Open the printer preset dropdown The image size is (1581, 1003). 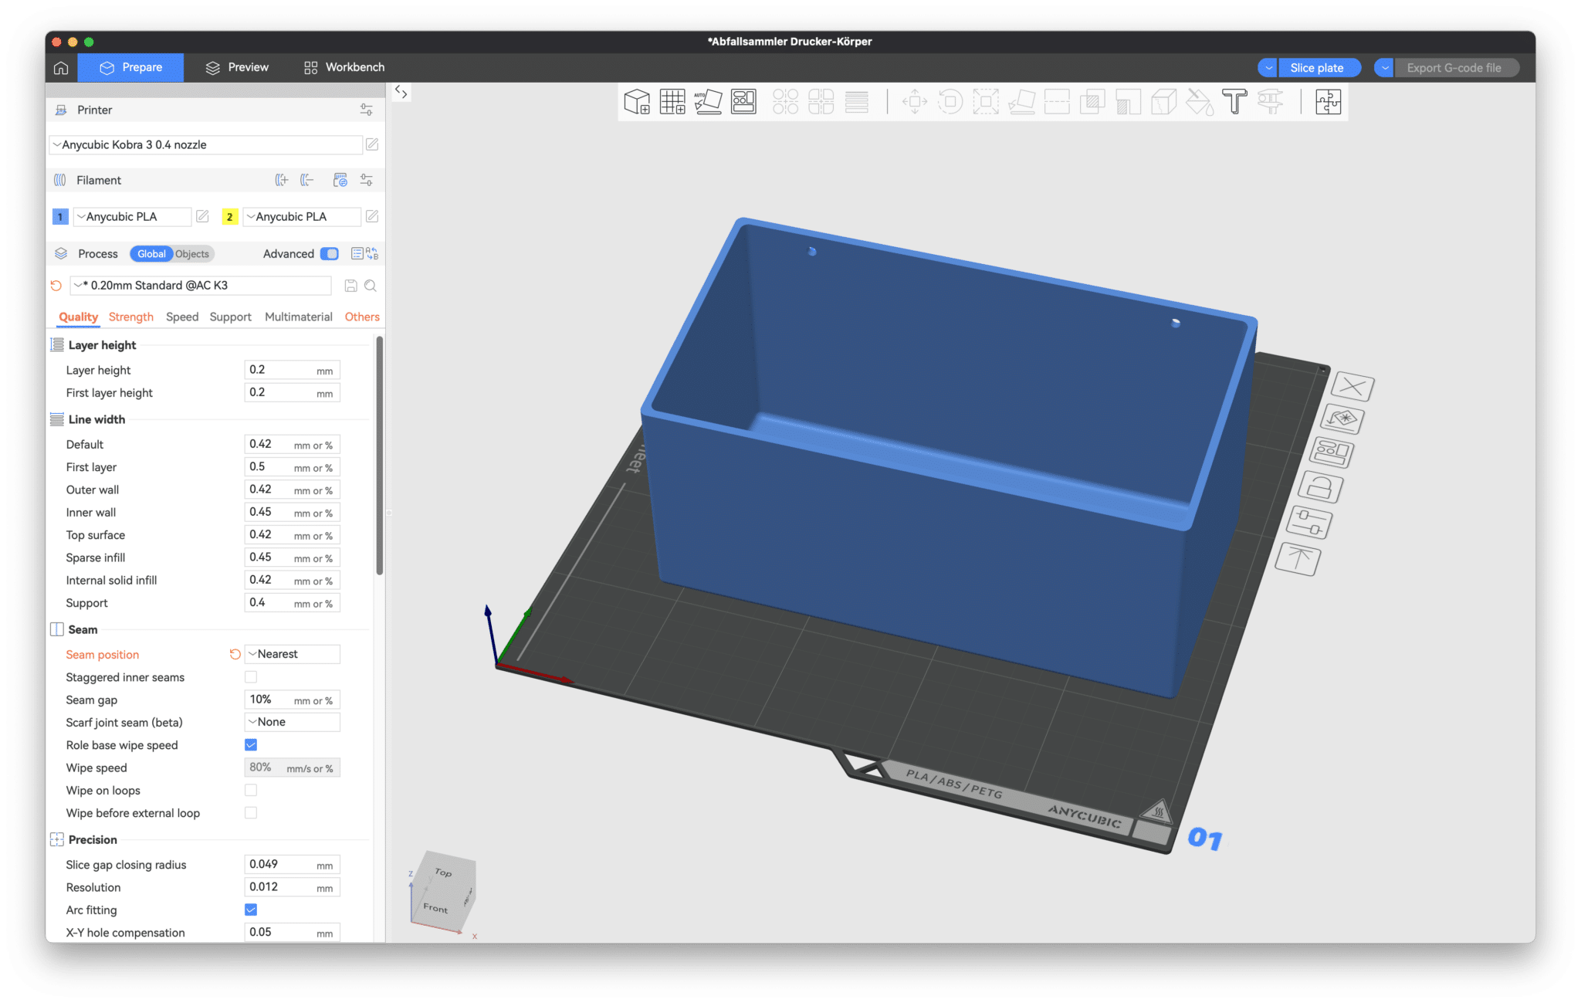point(206,144)
